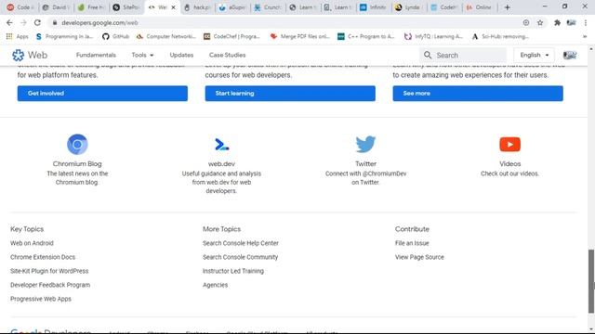Click the Chromium Blog title link
The height and width of the screenshot is (334, 595).
(x=77, y=164)
